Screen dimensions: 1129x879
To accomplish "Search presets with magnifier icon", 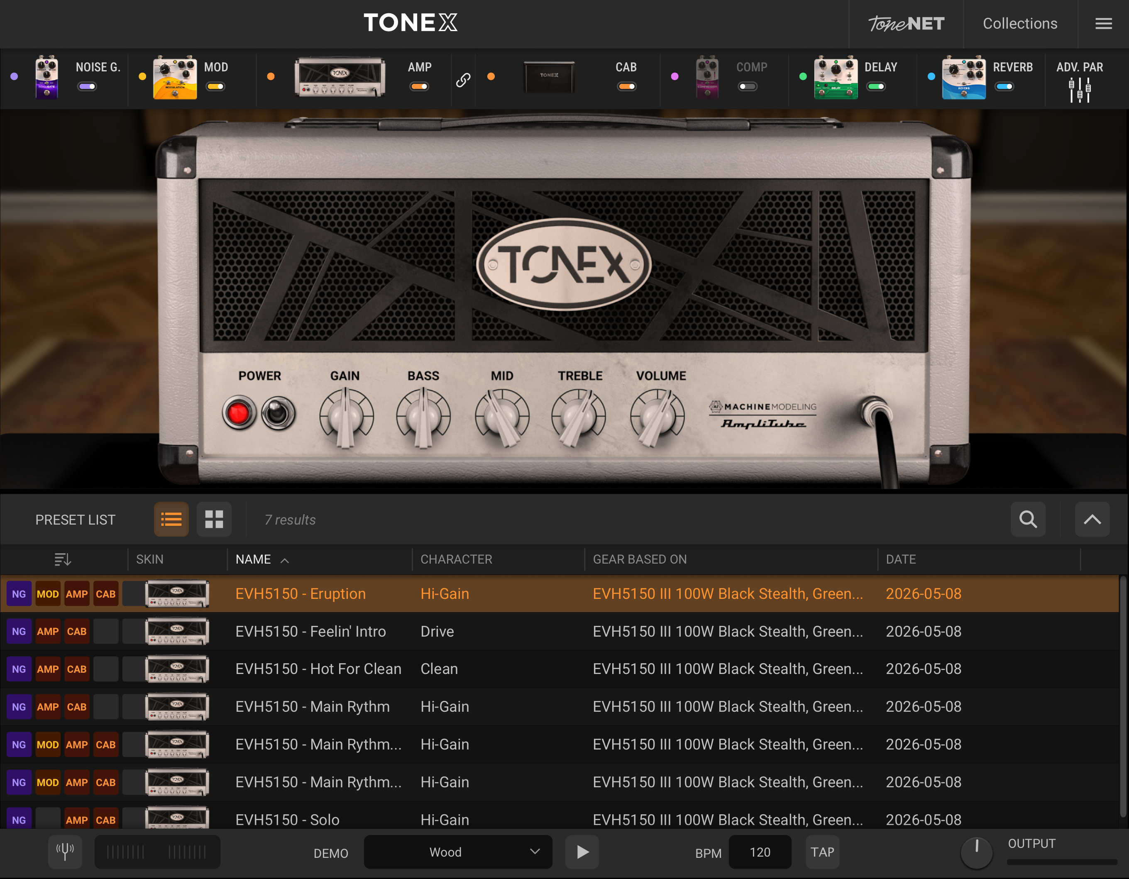I will click(1028, 519).
